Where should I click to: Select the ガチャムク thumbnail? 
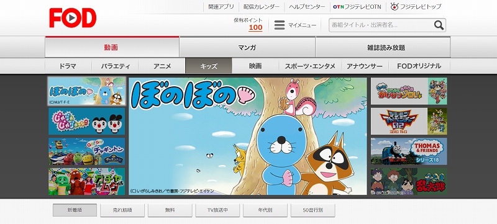(86, 181)
